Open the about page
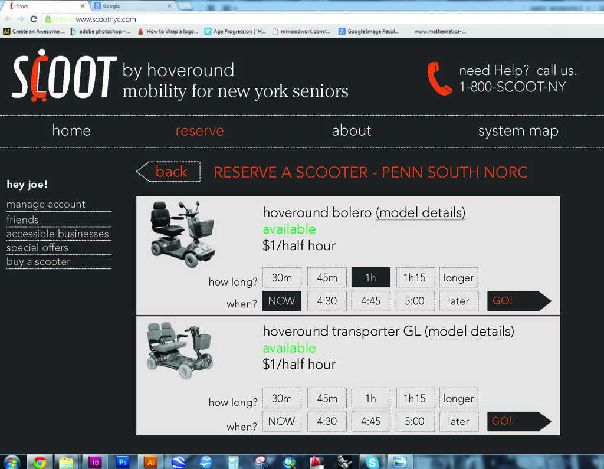 (352, 131)
